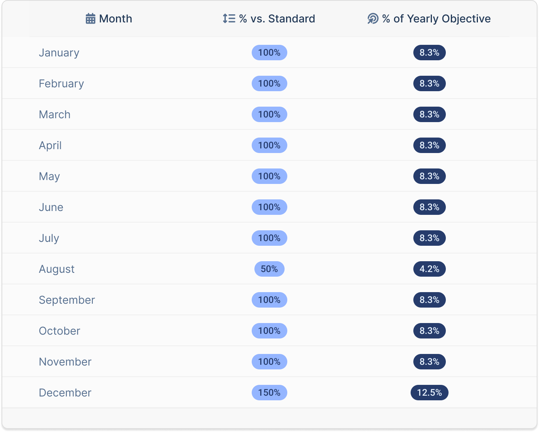Click the target icon beside Yearly Objective

(373, 19)
